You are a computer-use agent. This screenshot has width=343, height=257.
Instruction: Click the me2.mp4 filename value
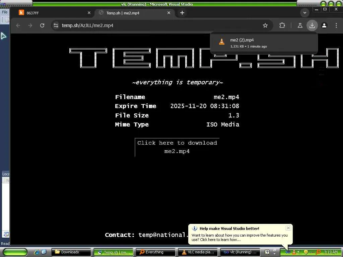tap(226, 97)
